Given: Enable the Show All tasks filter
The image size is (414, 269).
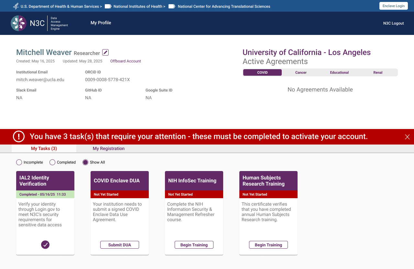Looking at the screenshot, I should (85, 162).
